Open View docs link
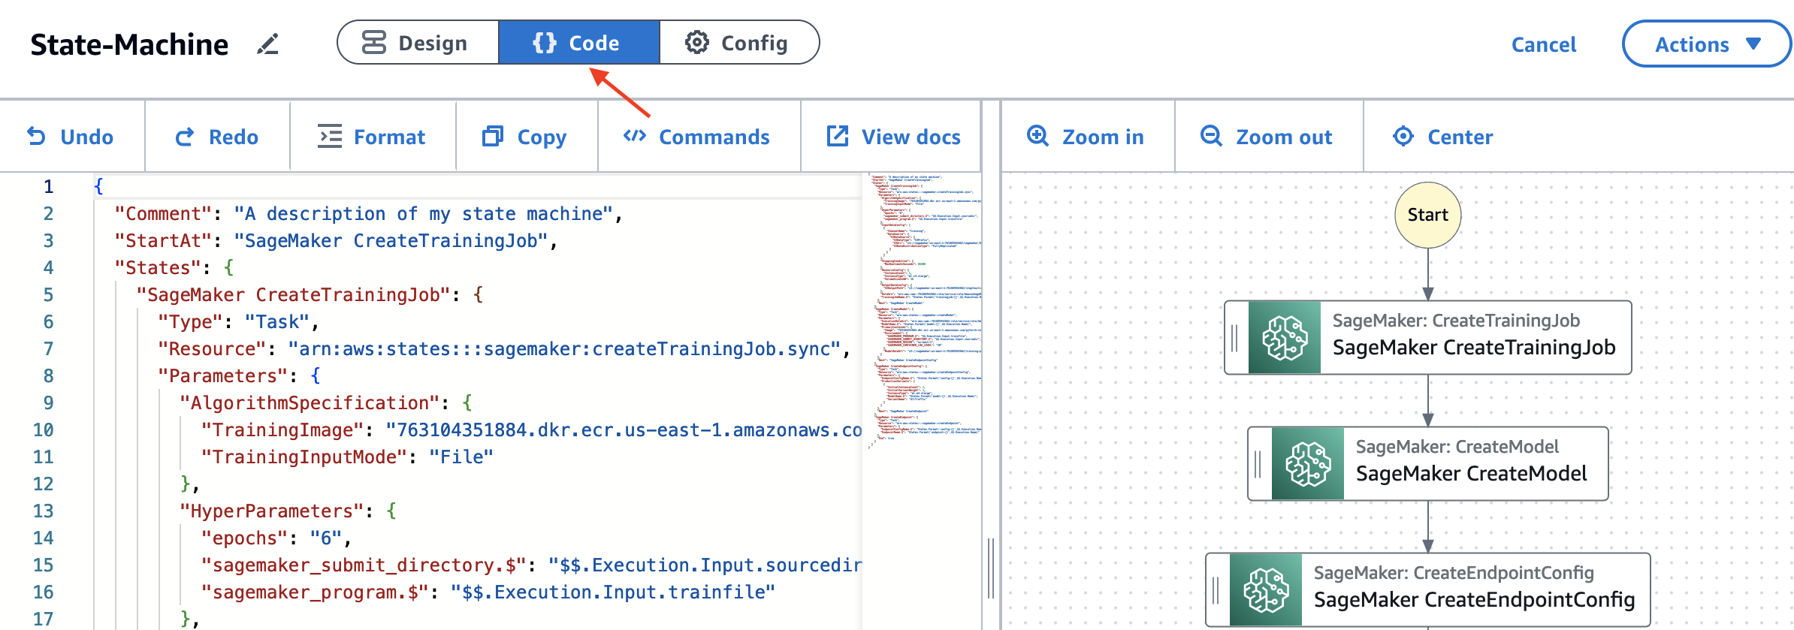Image resolution: width=1794 pixels, height=630 pixels. (894, 137)
